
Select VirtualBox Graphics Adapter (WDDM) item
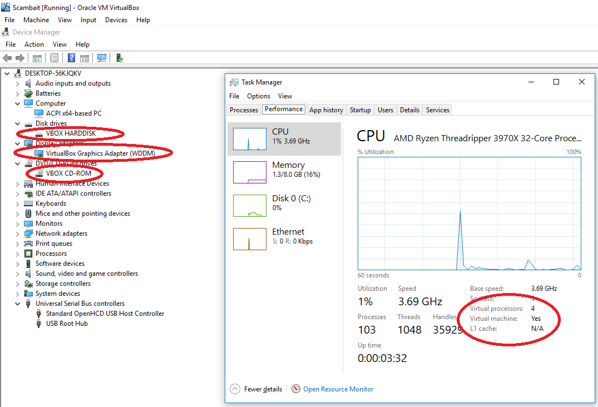click(x=100, y=153)
